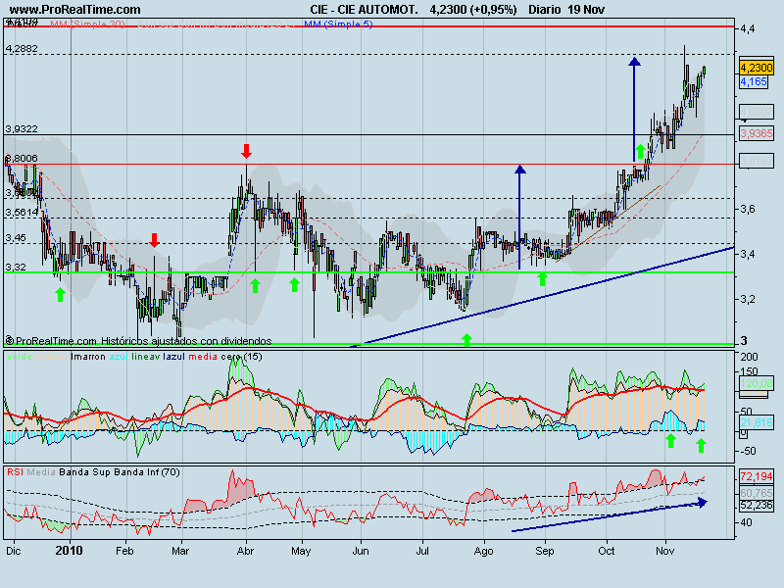Select the cero (15) series label
Image resolution: width=784 pixels, height=588 pixels.
(241, 357)
